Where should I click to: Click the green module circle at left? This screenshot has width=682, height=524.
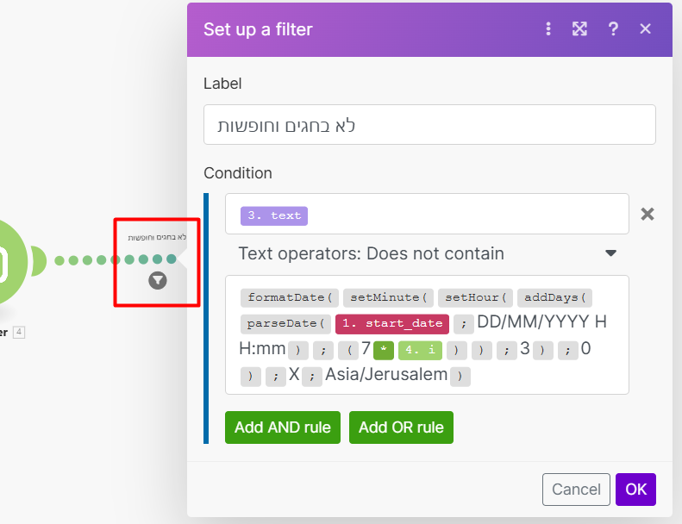(x=10, y=261)
